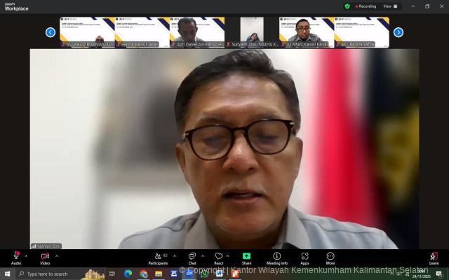Click the Recording indicator
Image resolution: width=449 pixels, height=280 pixels.
point(365,6)
